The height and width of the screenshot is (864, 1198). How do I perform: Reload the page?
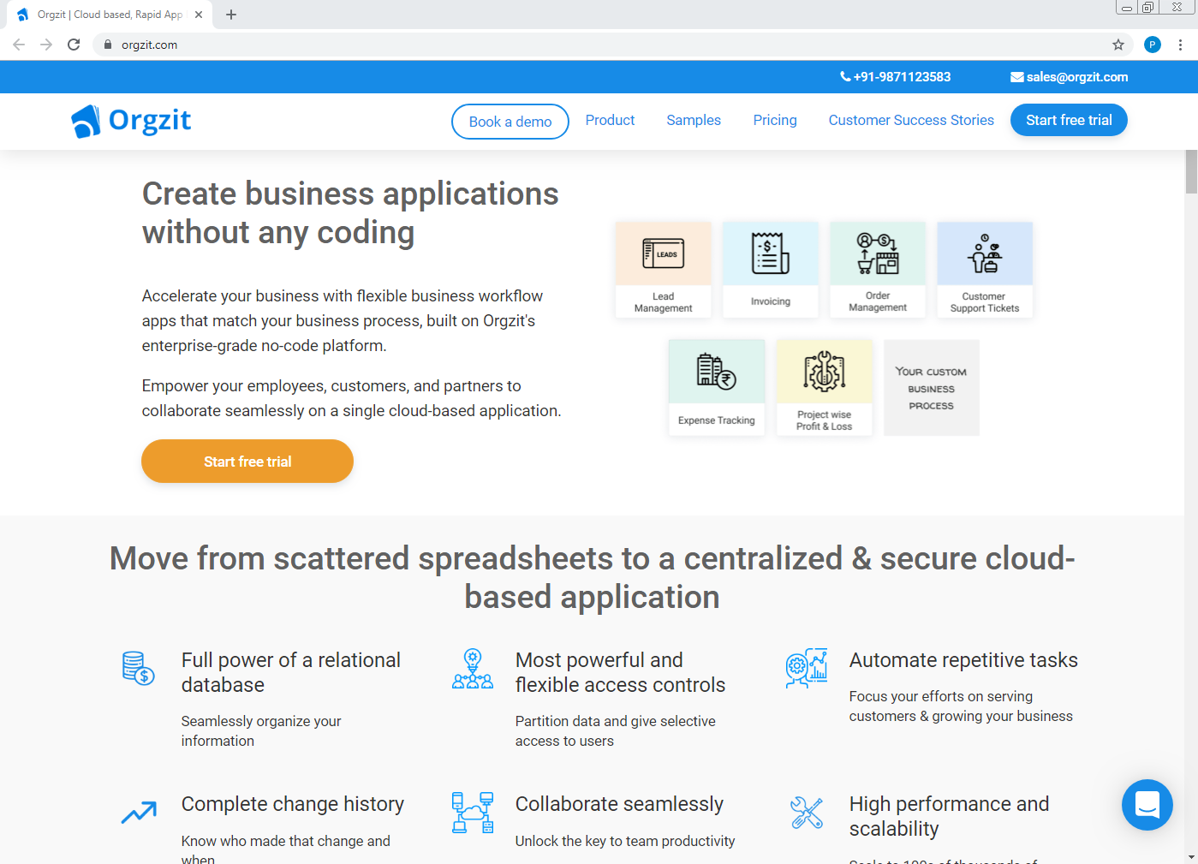click(x=74, y=45)
